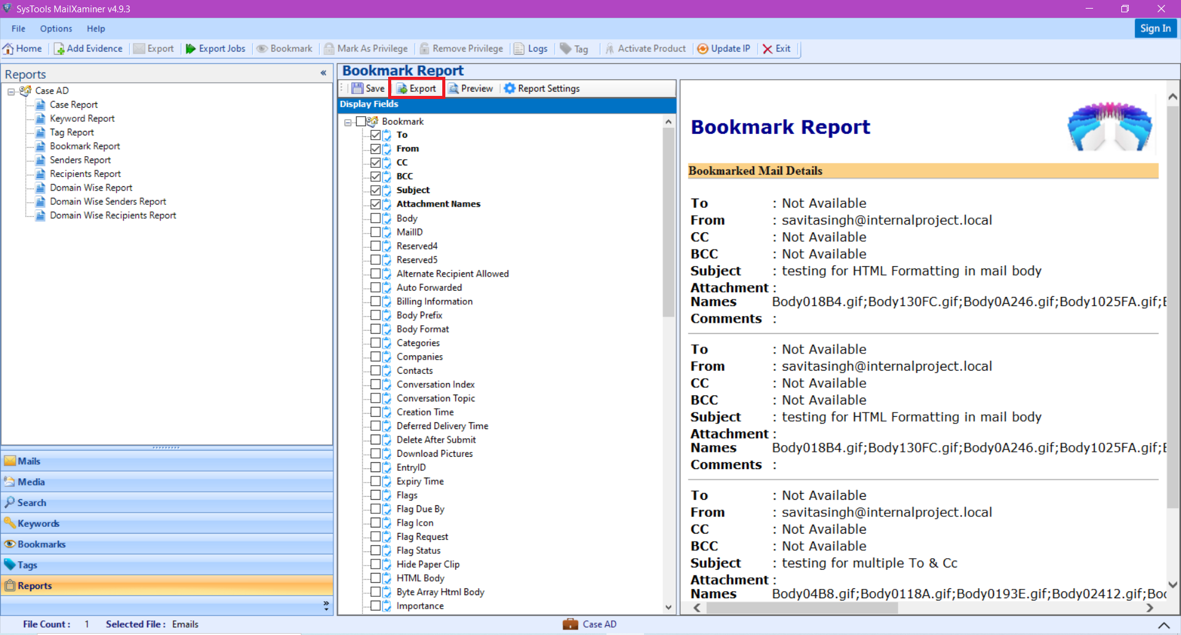
Task: Click Exit in the main toolbar
Action: (776, 49)
